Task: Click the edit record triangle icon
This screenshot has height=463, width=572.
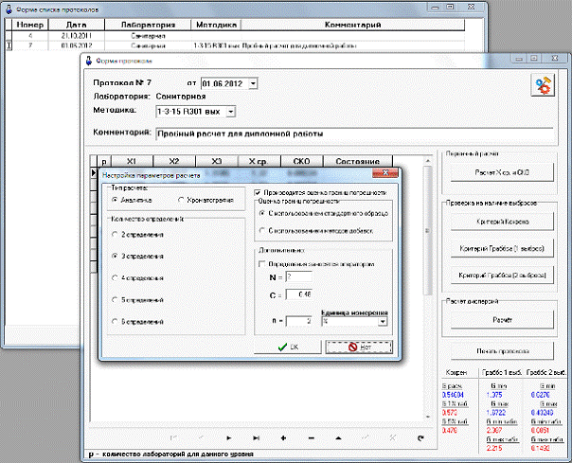Action: tap(338, 437)
